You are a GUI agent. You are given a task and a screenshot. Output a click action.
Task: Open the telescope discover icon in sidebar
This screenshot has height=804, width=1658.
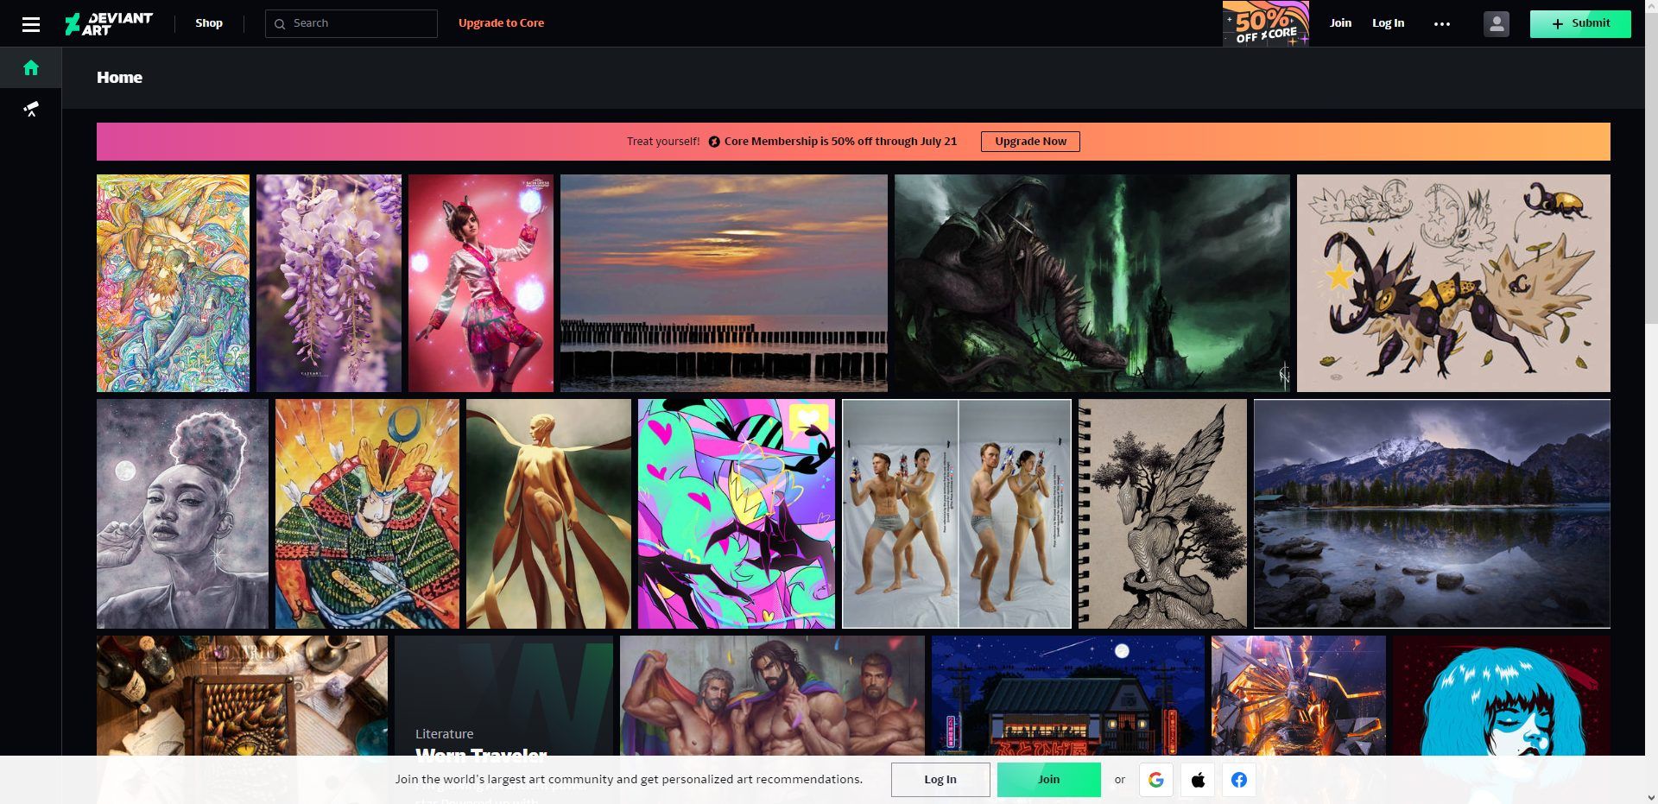click(x=31, y=108)
